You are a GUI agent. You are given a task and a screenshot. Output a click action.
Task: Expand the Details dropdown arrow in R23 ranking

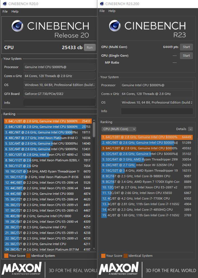tap(190, 129)
